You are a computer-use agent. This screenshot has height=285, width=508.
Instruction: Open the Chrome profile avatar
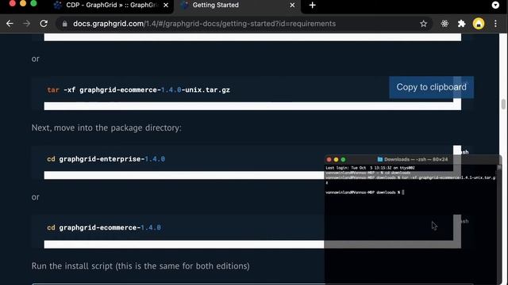point(479,24)
